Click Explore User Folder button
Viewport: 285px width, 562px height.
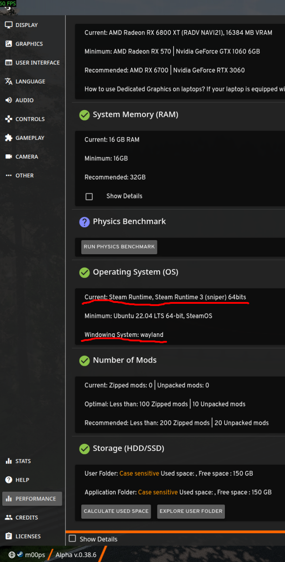point(191,511)
